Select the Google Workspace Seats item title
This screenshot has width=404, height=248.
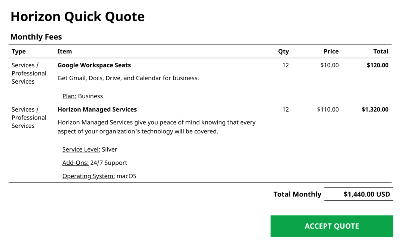coord(94,65)
